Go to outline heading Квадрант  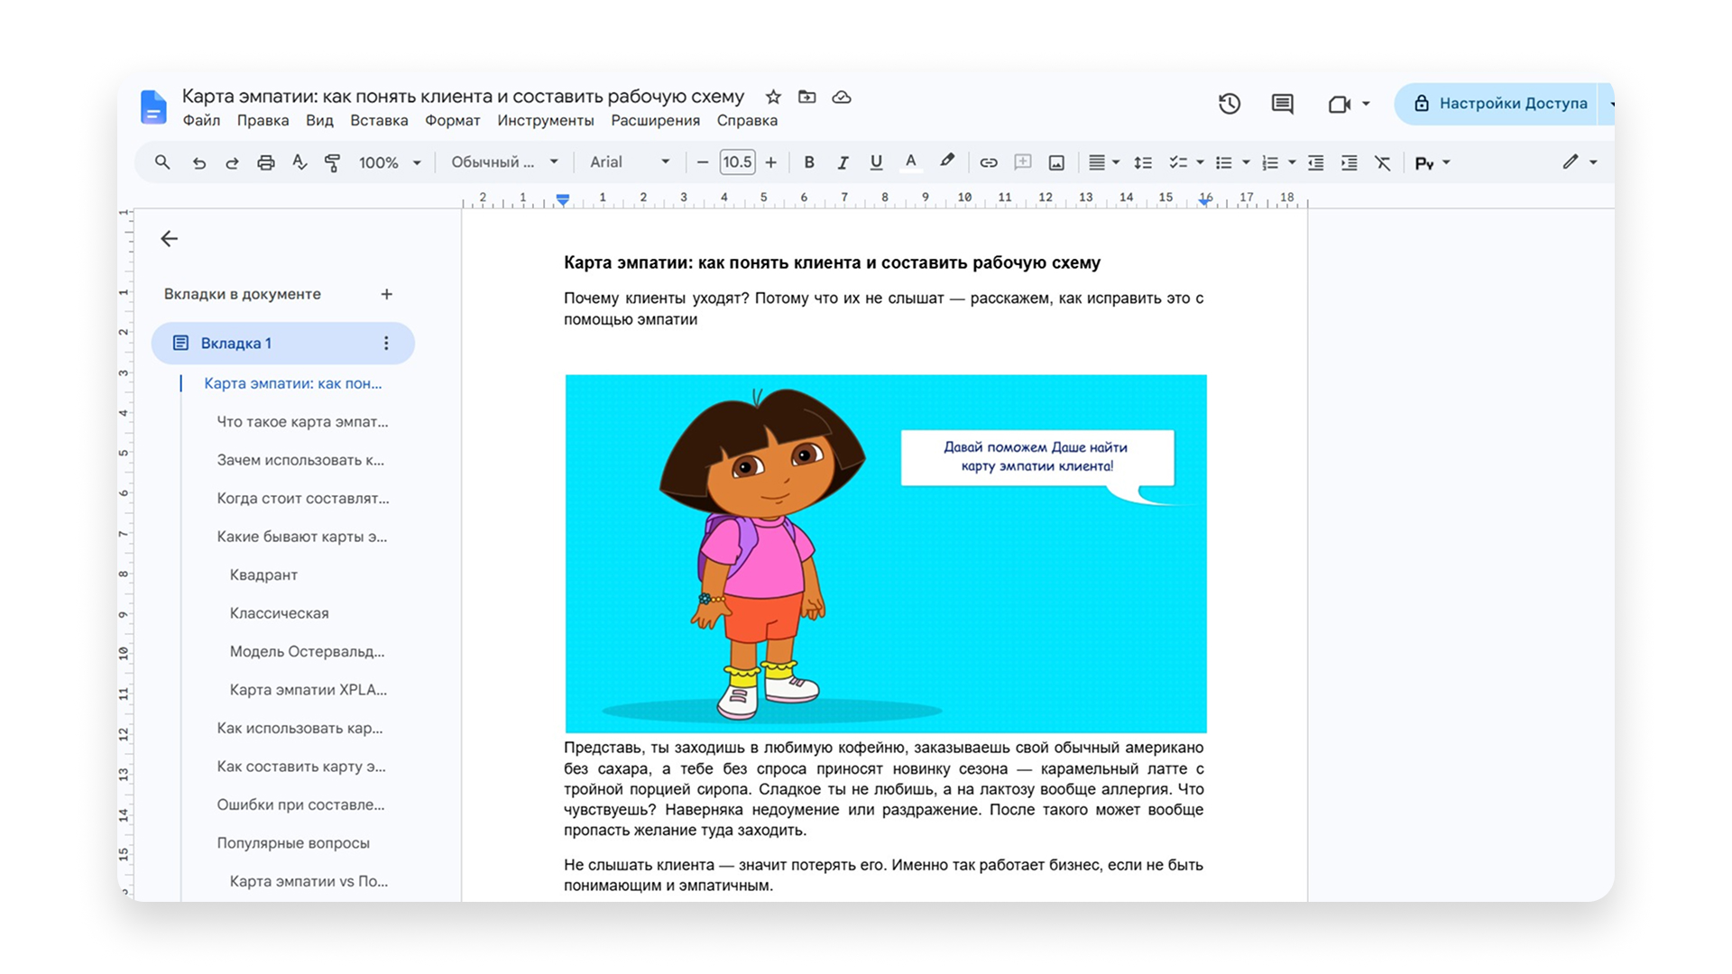(x=263, y=574)
